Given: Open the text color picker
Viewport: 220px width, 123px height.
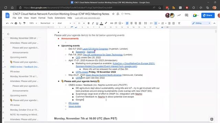Looking at the screenshot, I should (101, 23).
